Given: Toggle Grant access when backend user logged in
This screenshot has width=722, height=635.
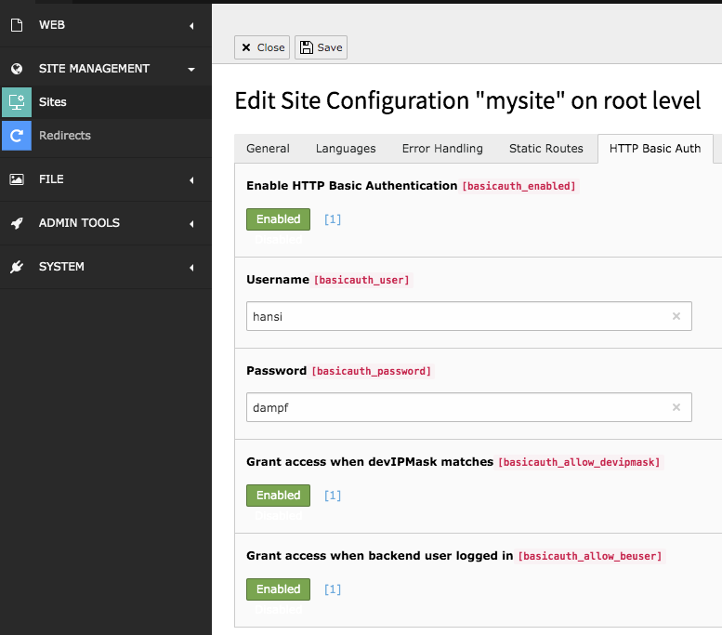Looking at the screenshot, I should (x=278, y=589).
